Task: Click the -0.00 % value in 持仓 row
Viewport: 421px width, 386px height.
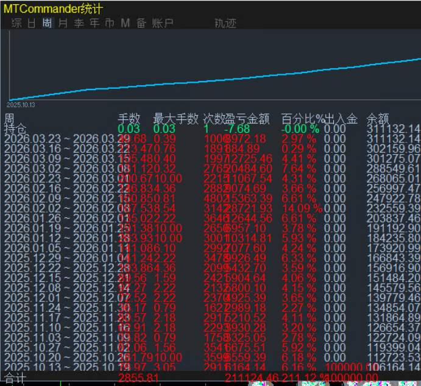Action: [300, 129]
